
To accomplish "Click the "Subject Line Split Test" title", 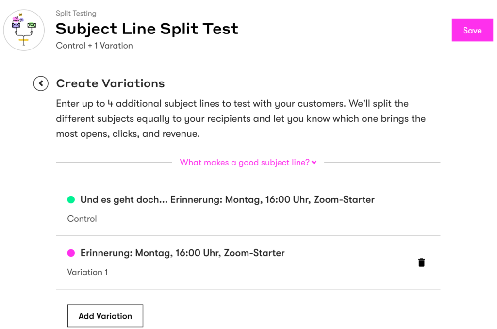I will tap(147, 29).
